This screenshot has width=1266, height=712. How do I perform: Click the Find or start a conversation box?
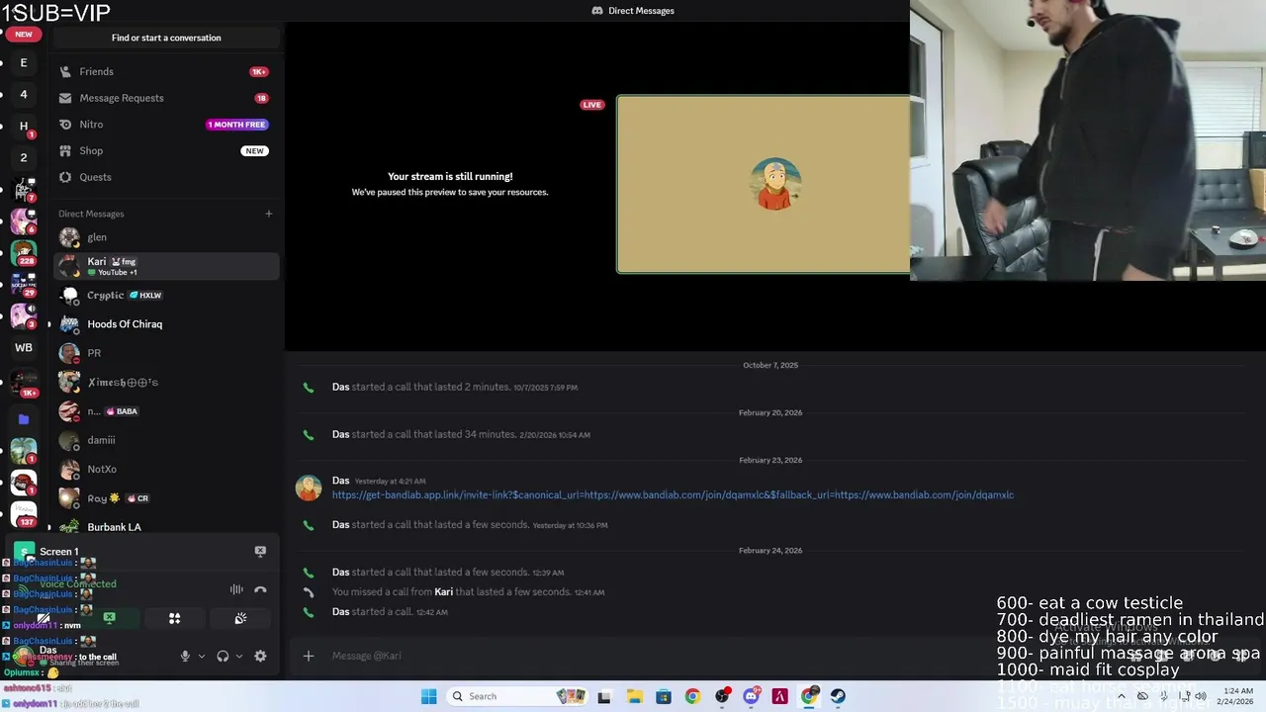[166, 38]
